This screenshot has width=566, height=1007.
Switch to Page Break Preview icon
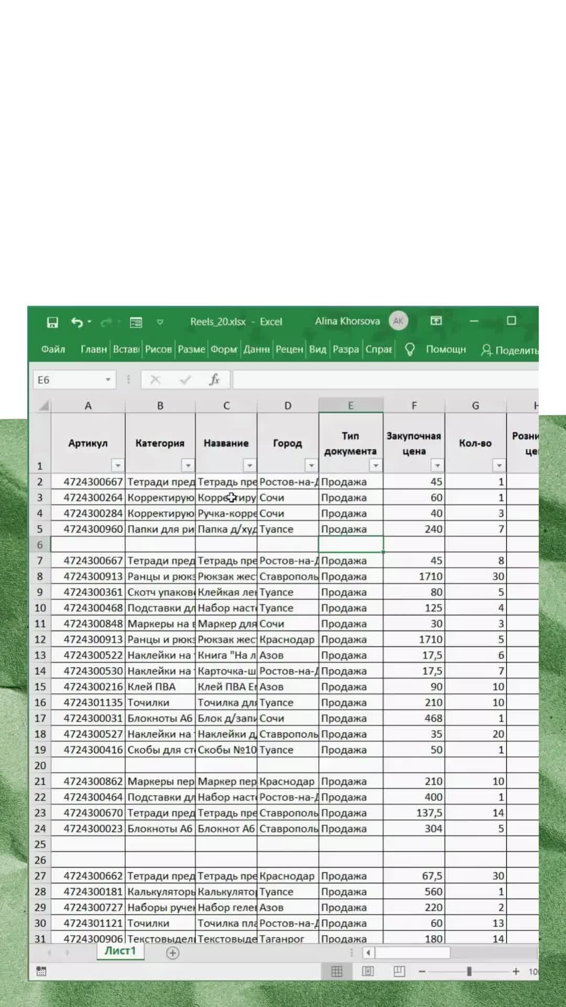[x=399, y=971]
